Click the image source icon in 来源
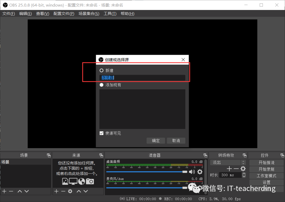 coord(65,181)
